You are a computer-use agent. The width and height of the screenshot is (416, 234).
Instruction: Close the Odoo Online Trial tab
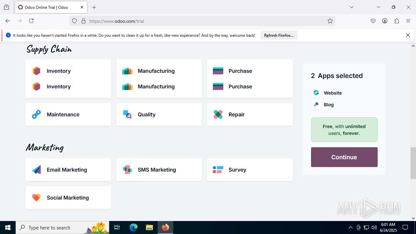tap(82, 7)
